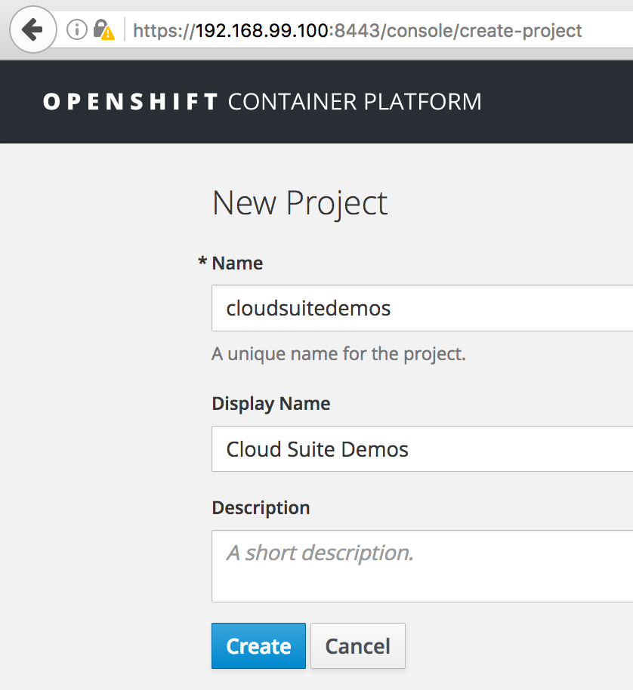Click the Name field label
Image resolution: width=633 pixels, height=690 pixels.
point(237,263)
